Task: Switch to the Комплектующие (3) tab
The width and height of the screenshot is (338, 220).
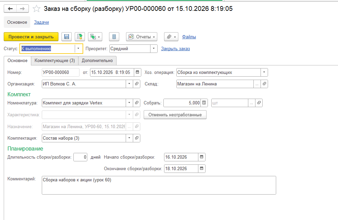Action: [55, 61]
